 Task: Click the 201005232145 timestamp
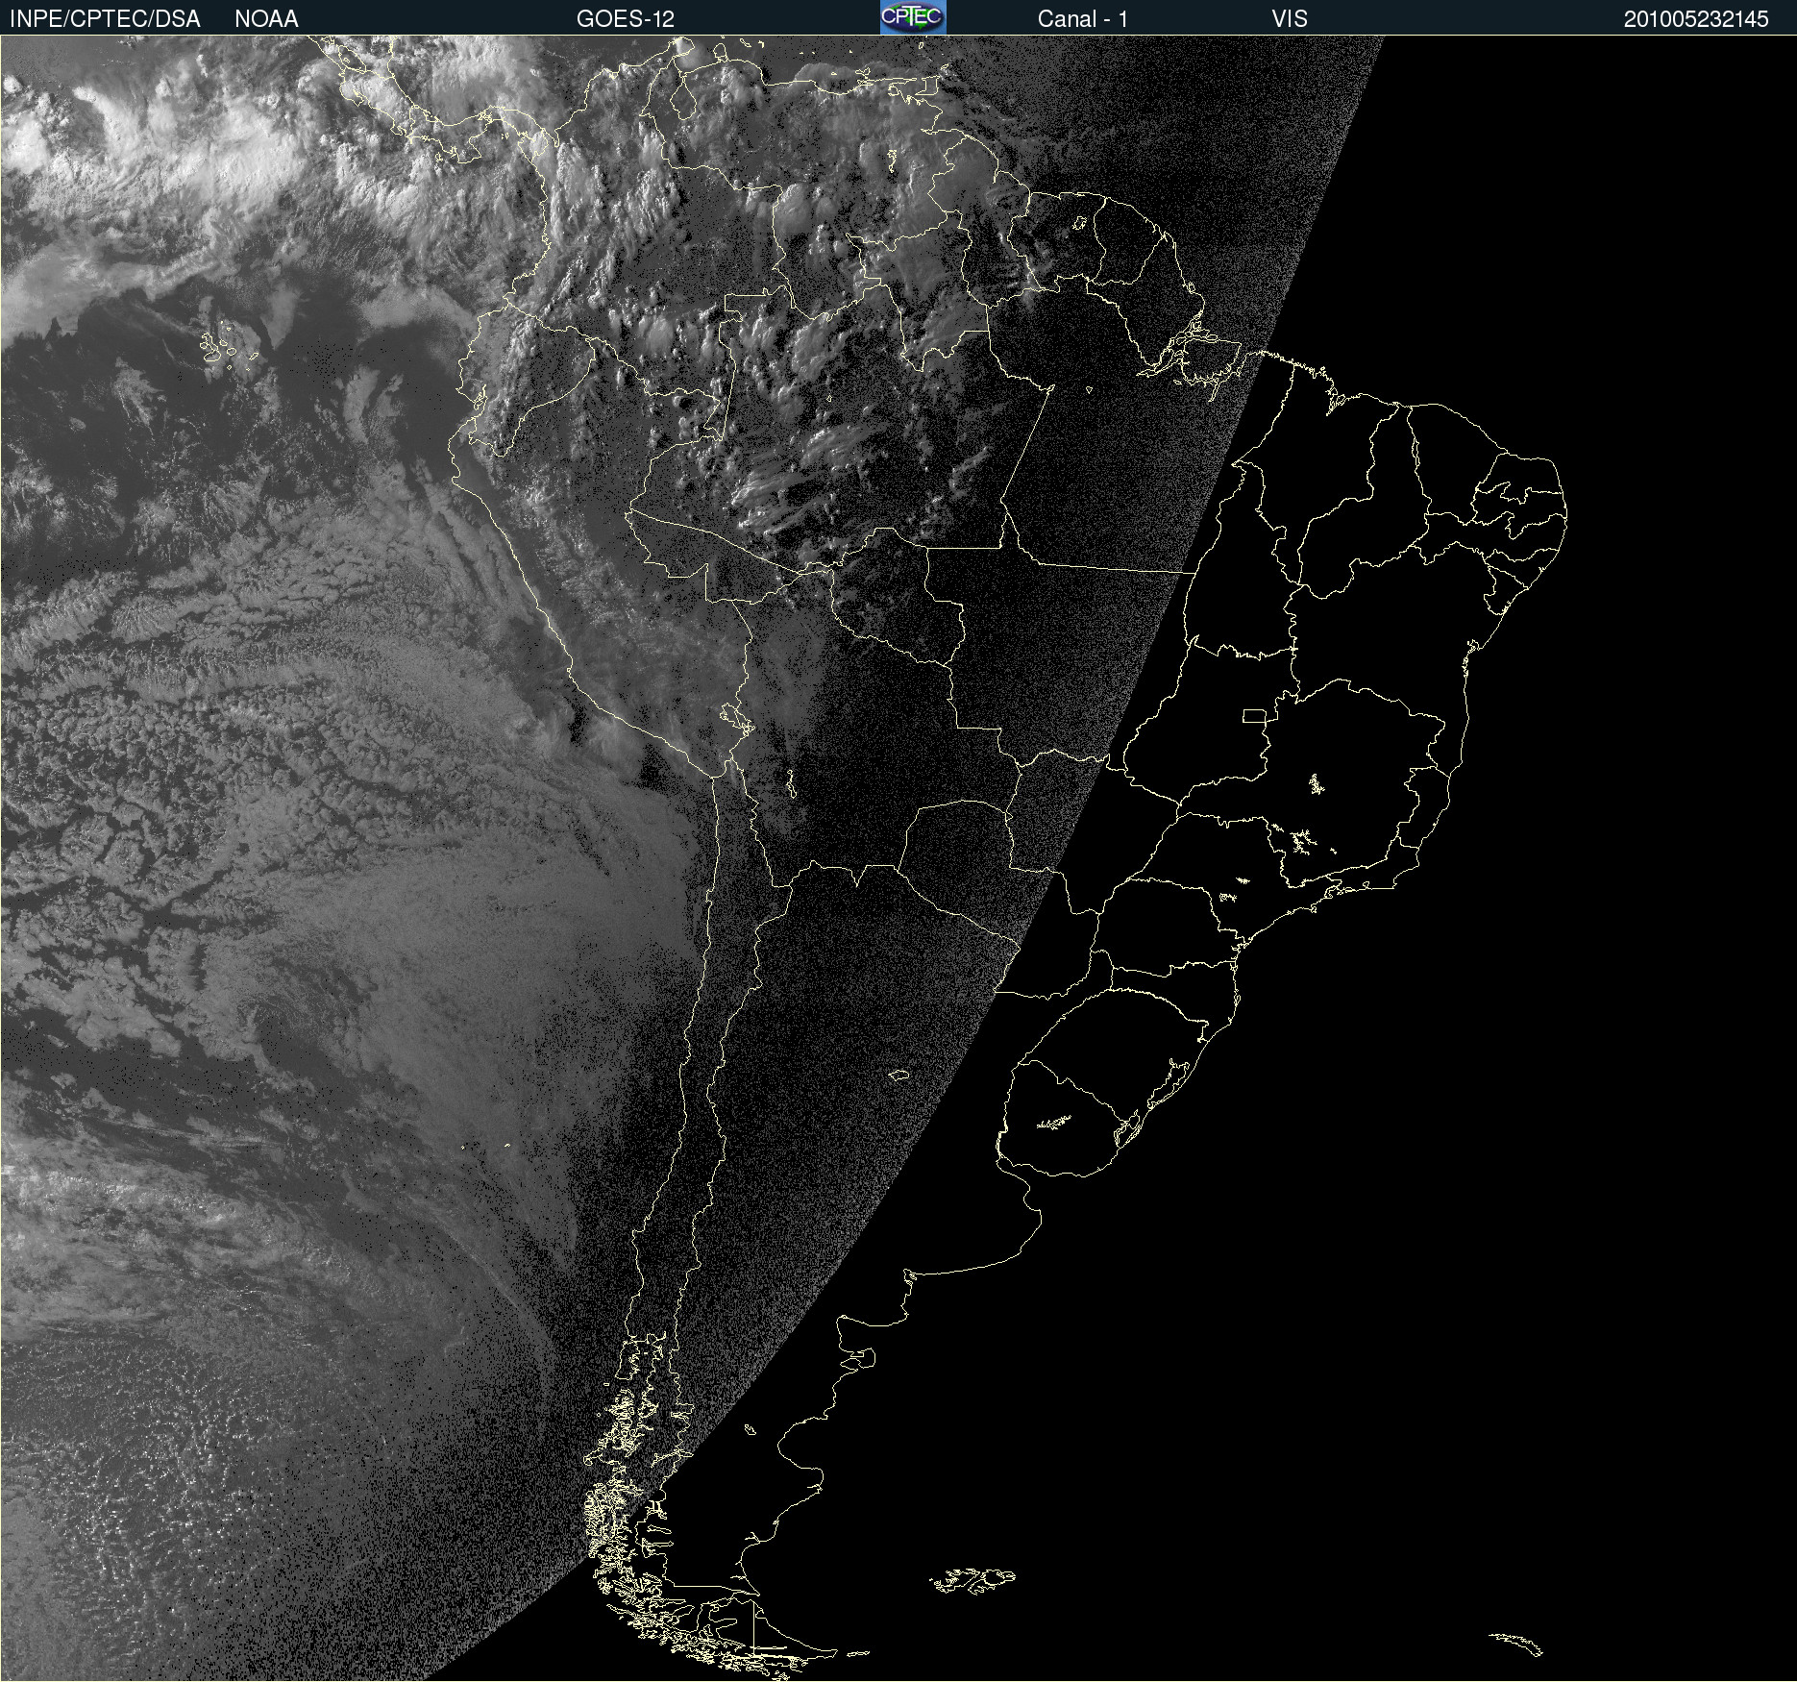(1696, 19)
